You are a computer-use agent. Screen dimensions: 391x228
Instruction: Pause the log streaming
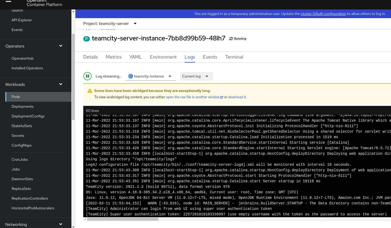tap(87, 76)
